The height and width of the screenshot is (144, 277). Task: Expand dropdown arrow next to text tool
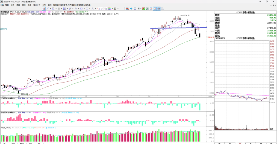pos(96,9)
